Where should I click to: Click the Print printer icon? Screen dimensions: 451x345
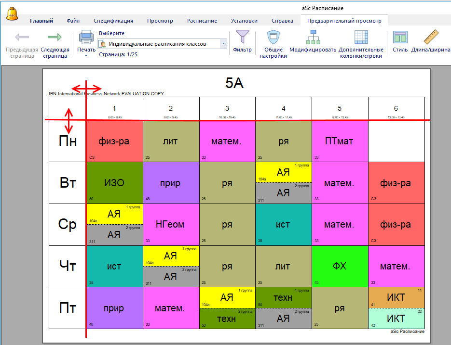click(86, 38)
